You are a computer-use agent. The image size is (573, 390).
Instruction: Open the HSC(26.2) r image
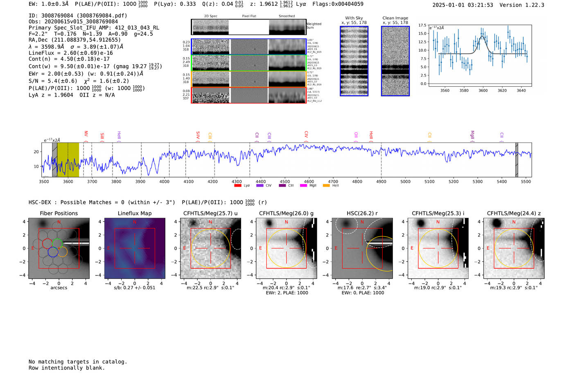(x=362, y=248)
